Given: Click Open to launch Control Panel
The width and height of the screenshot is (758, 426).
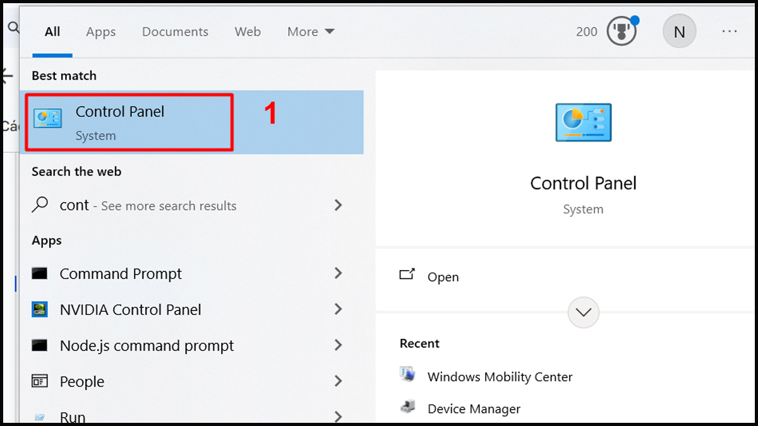Looking at the screenshot, I should click(443, 276).
